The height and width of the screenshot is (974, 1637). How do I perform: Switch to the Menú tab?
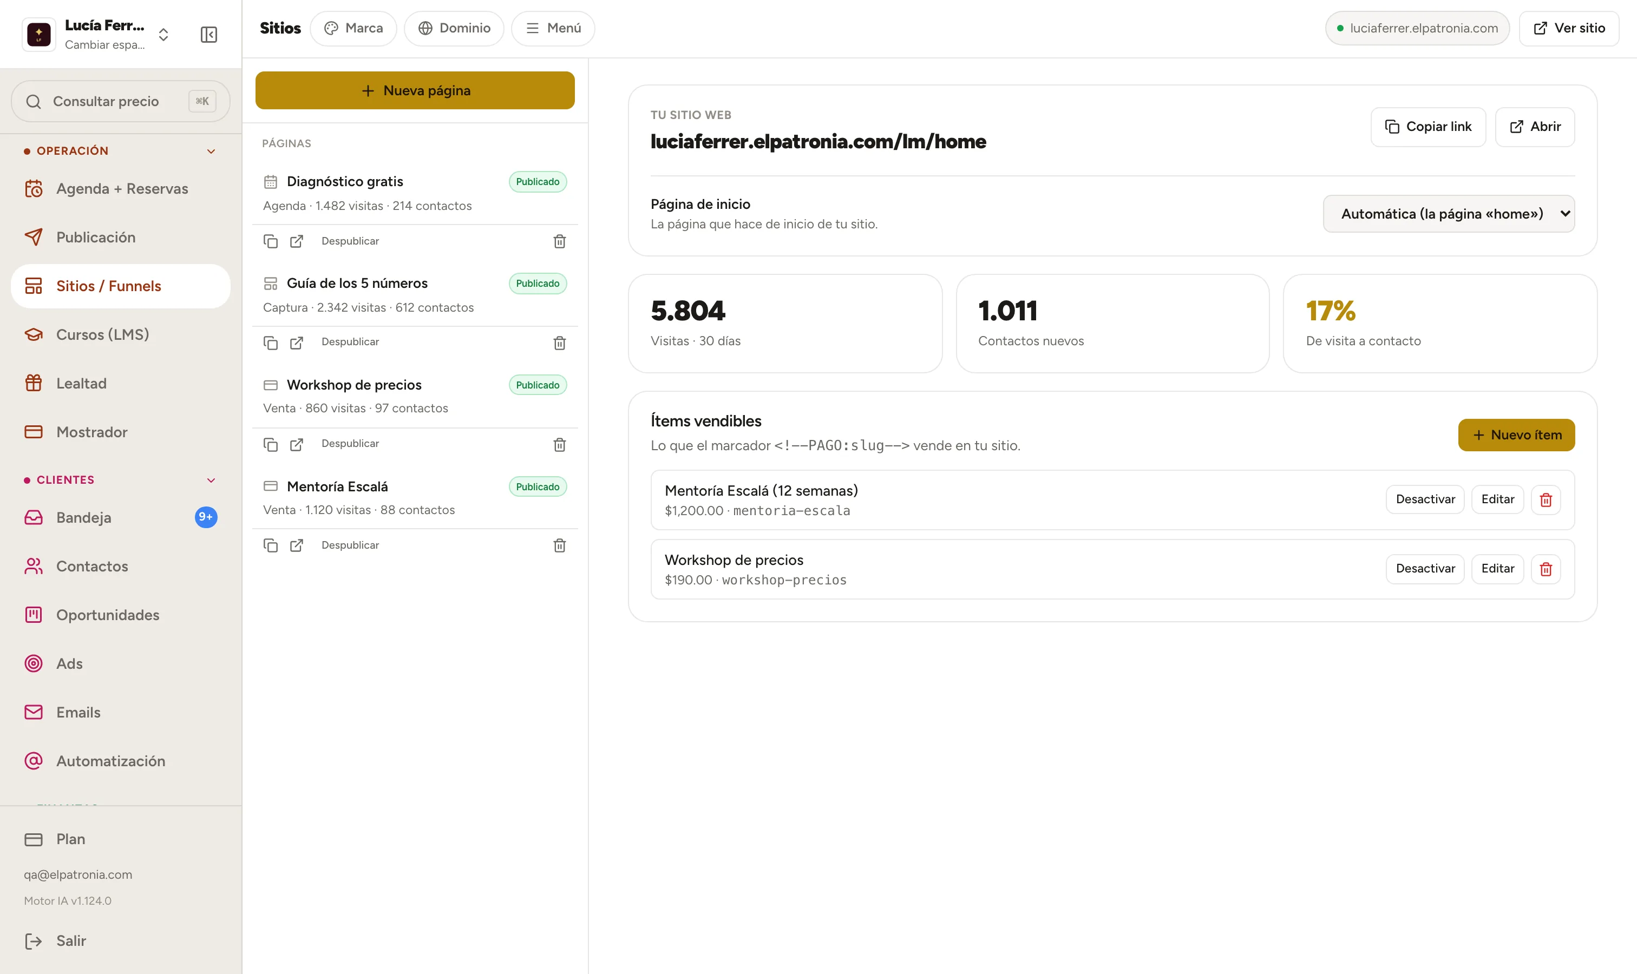[x=553, y=28]
